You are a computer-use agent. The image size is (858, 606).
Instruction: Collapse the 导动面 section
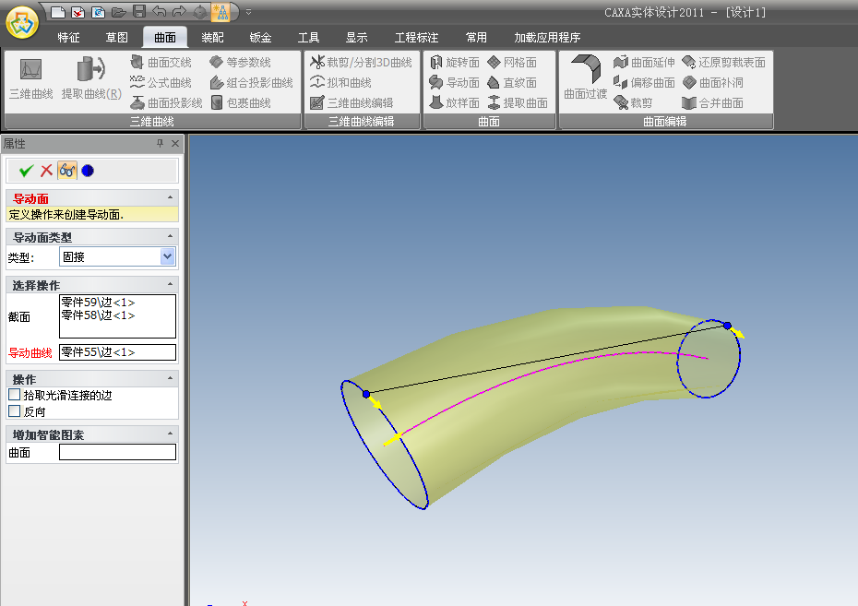point(170,197)
